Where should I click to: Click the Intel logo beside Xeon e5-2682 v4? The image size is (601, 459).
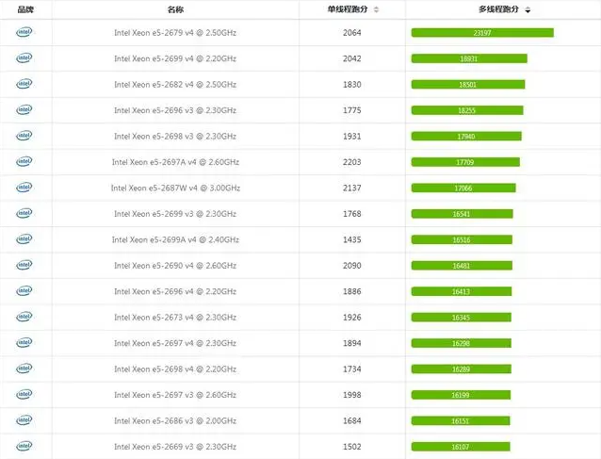pos(24,84)
